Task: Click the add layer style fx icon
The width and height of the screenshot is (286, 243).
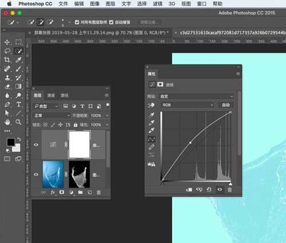Action: [x=53, y=193]
